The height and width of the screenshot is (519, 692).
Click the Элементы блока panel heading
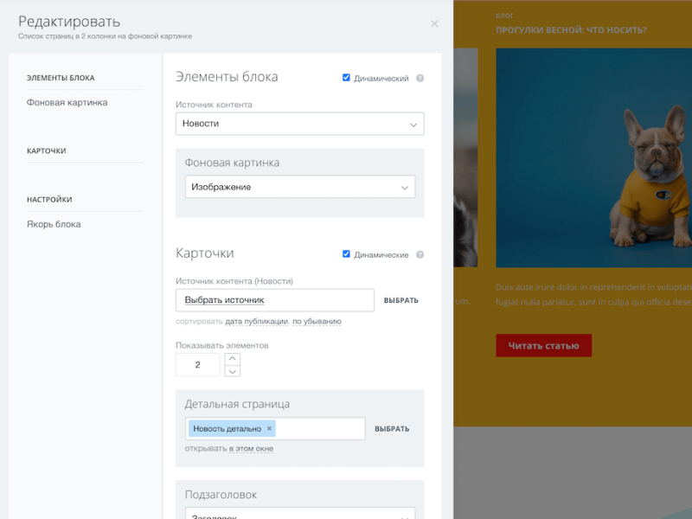(x=227, y=77)
